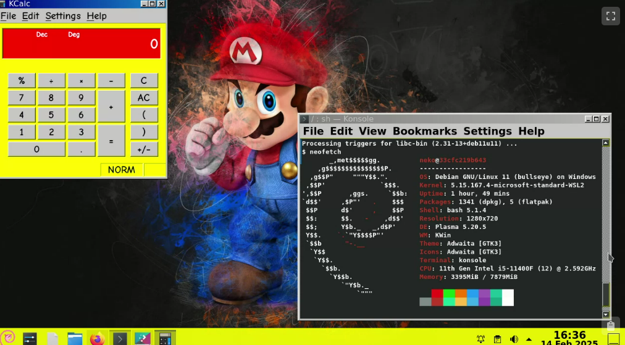Screen dimensions: 625x345
Task: Open Konsole View menu
Action: (x=372, y=131)
